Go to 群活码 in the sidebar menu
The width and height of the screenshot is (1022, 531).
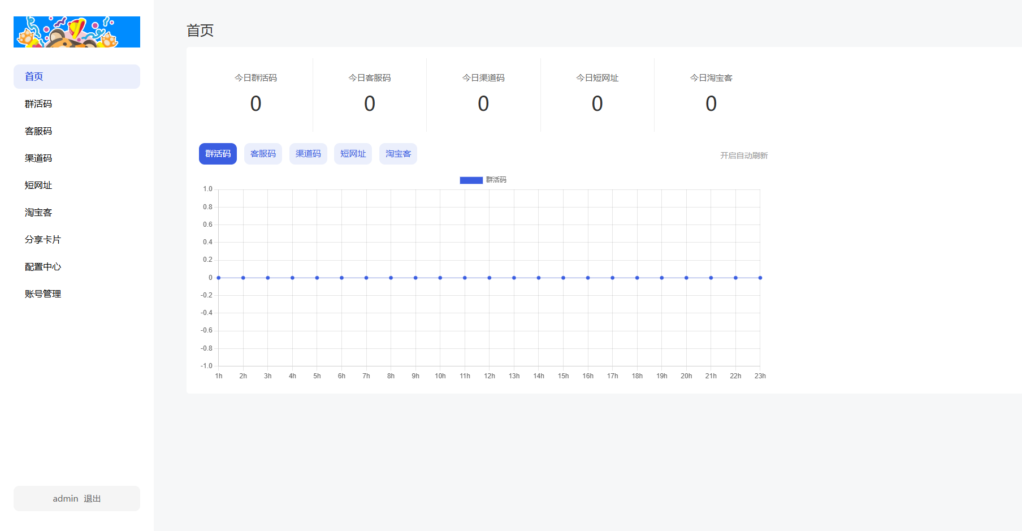(x=38, y=104)
